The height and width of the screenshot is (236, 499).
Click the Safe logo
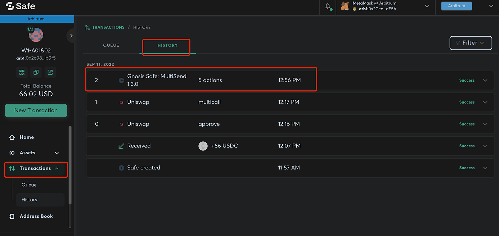click(21, 6)
